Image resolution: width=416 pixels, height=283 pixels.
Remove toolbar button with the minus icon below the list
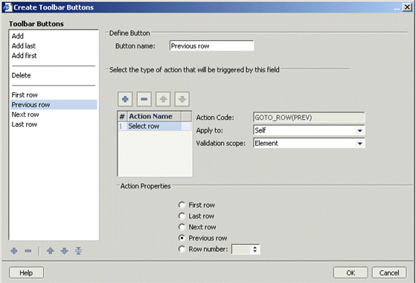pyautogui.click(x=28, y=251)
